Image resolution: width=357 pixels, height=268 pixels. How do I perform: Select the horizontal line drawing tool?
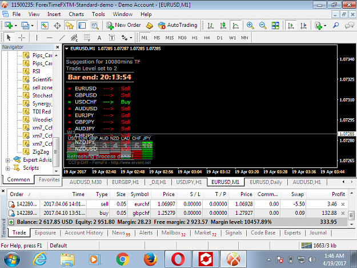[x=49, y=38]
